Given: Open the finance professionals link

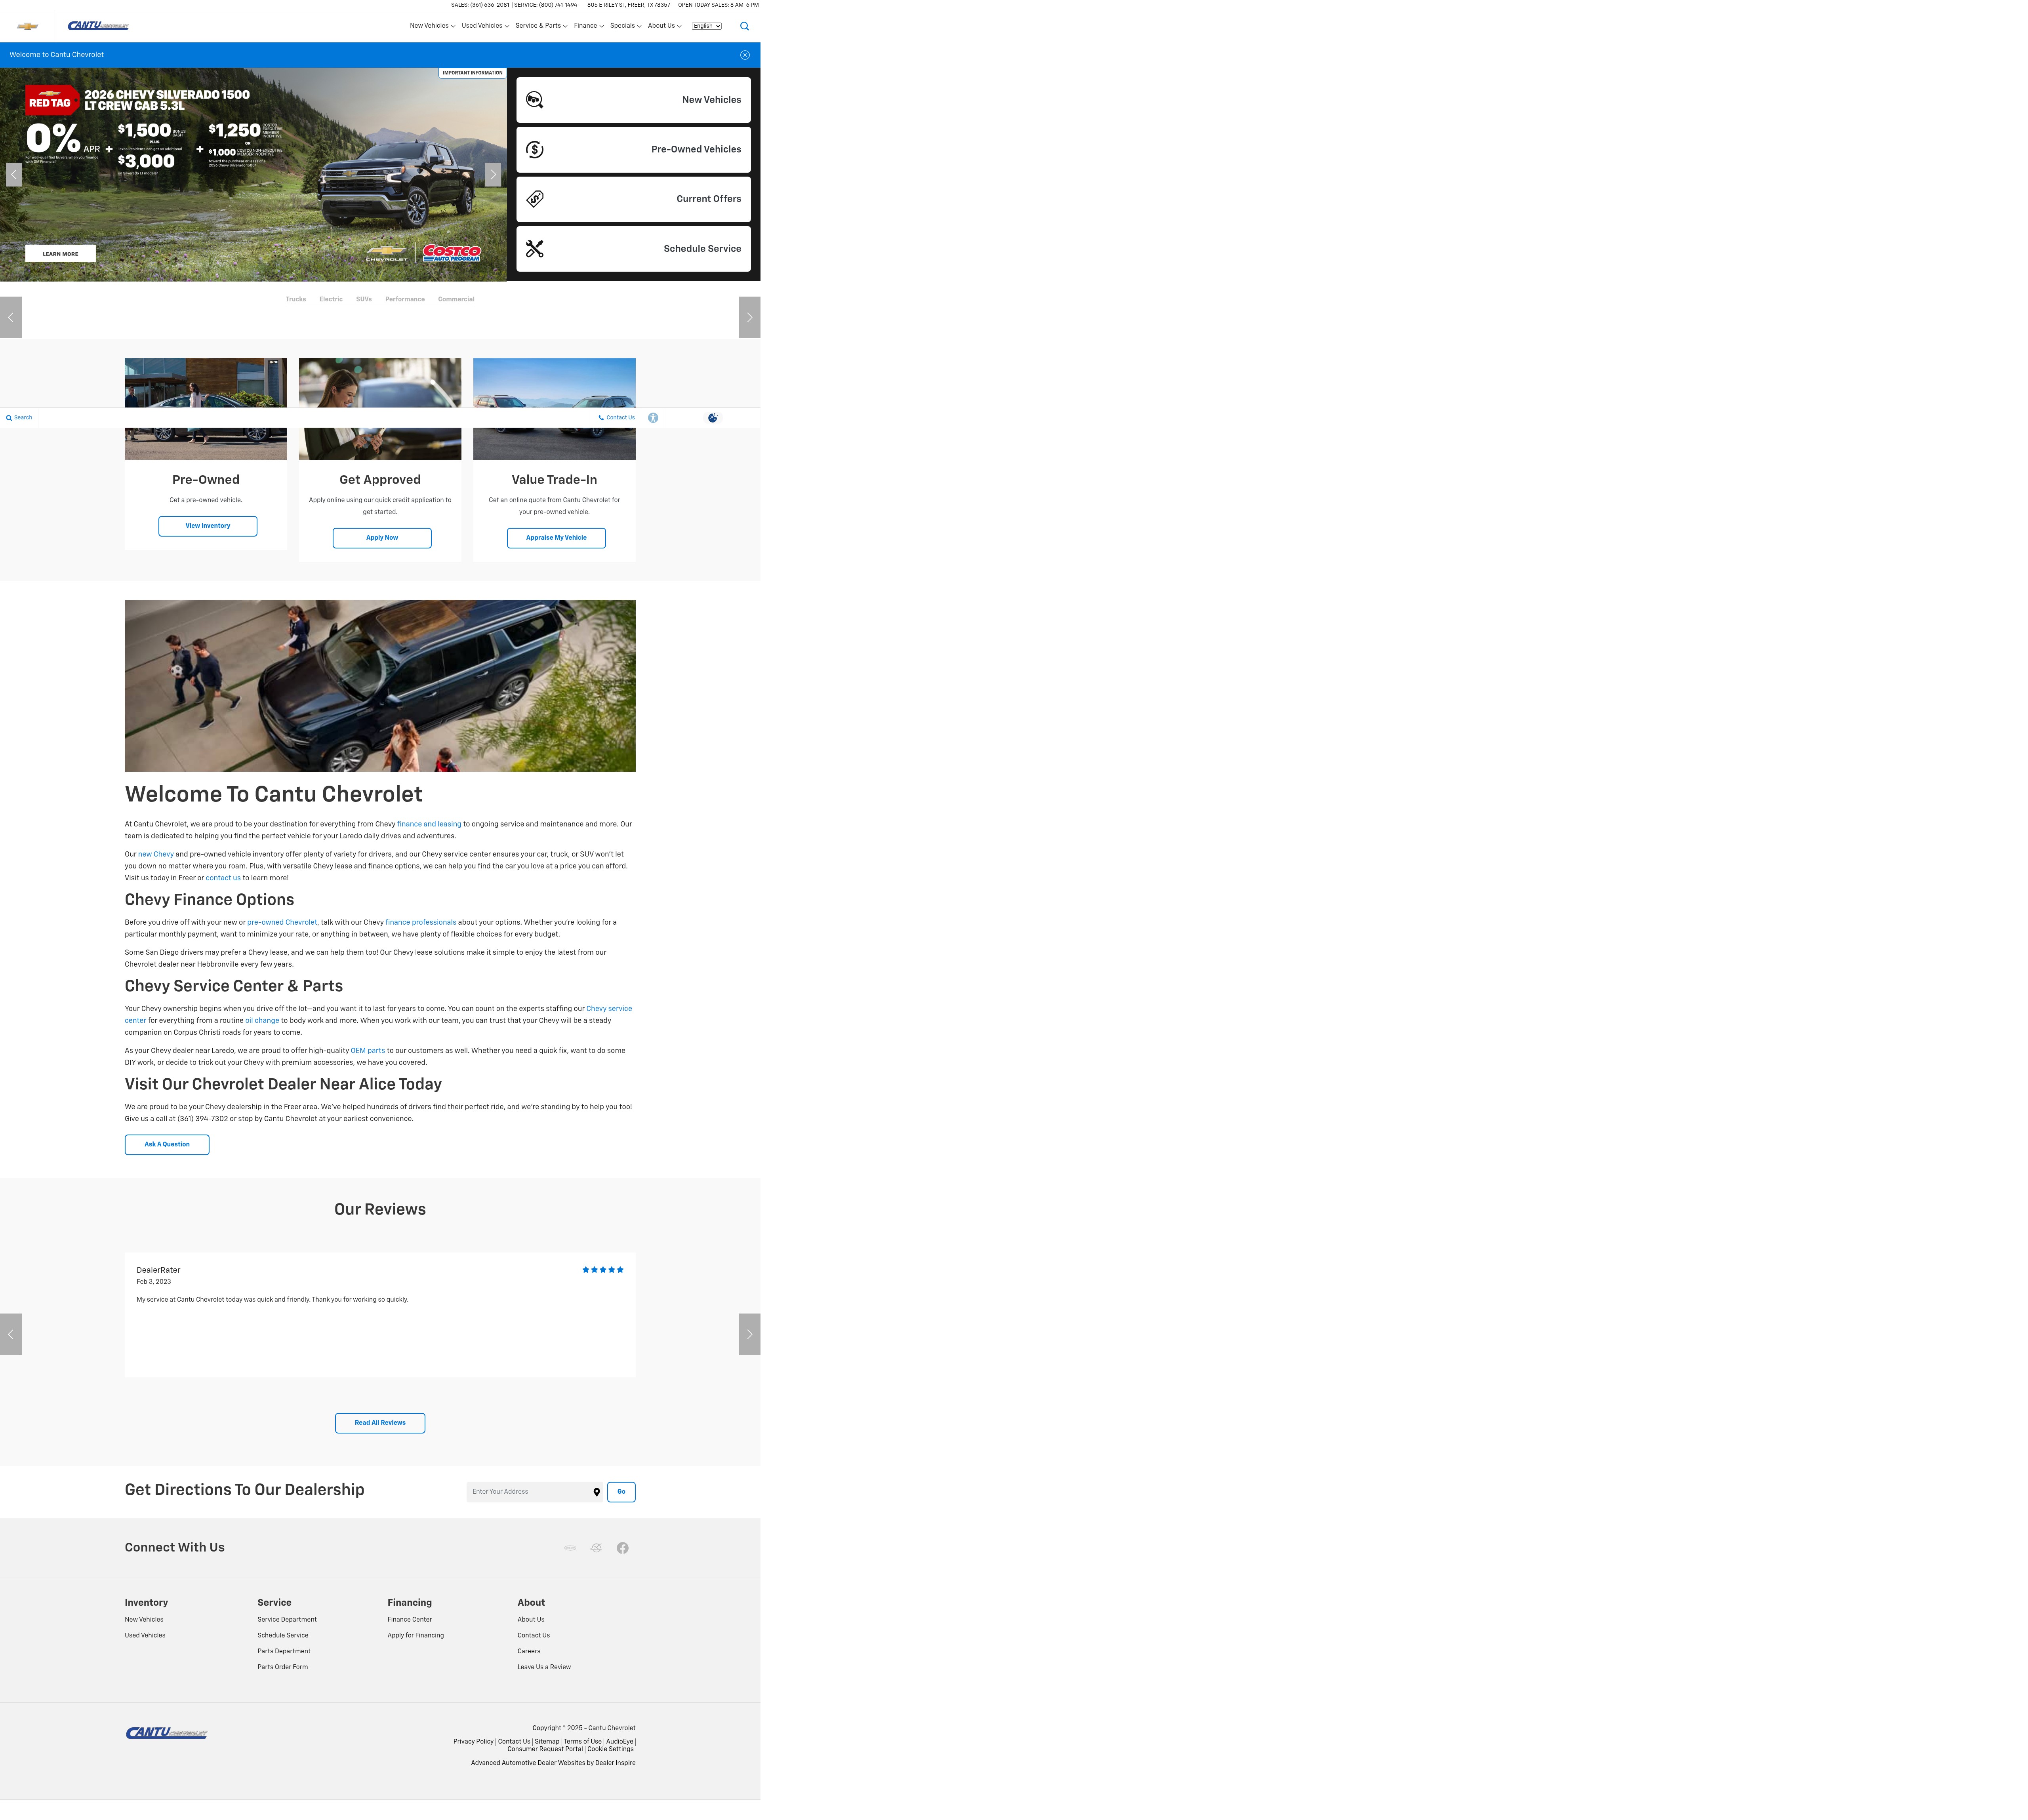Looking at the screenshot, I should [421, 923].
